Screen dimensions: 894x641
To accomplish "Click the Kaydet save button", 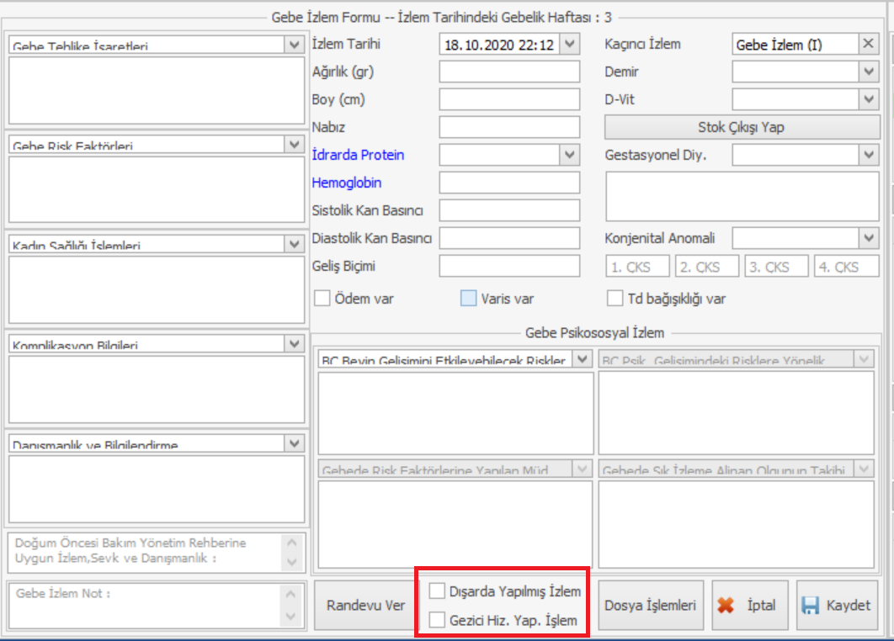I will click(x=837, y=606).
